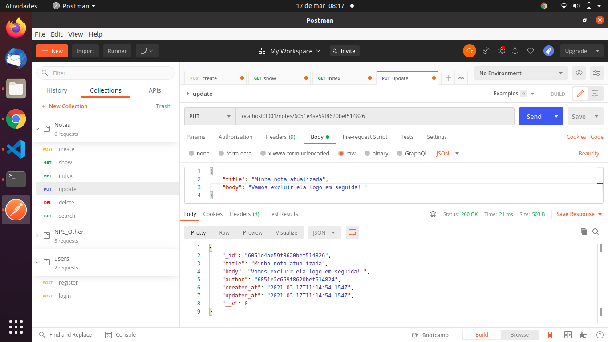
Task: Open keyboard shortcuts icon in status bar
Action: [x=584, y=335]
